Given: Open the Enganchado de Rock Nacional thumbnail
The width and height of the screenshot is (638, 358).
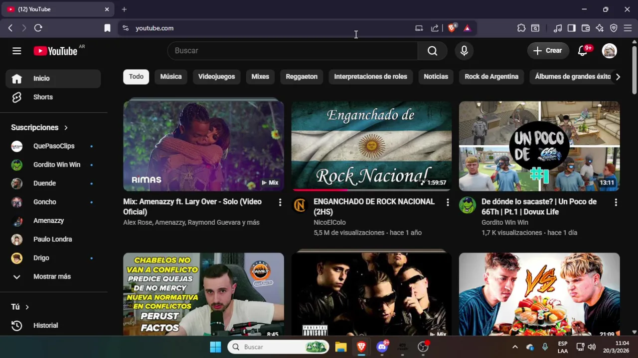Looking at the screenshot, I should 371,146.
